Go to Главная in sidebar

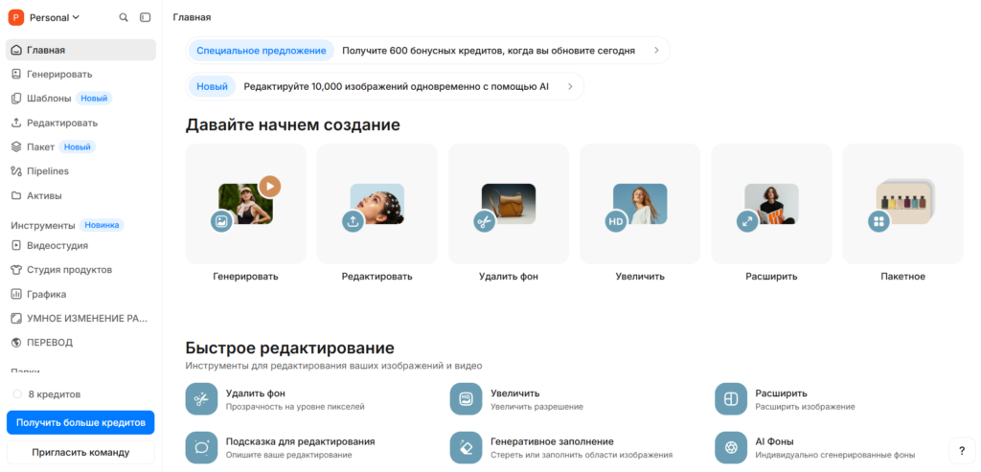(80, 50)
